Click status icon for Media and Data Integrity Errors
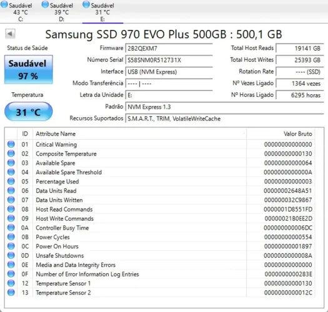This screenshot has width=328, height=312. coord(11,265)
